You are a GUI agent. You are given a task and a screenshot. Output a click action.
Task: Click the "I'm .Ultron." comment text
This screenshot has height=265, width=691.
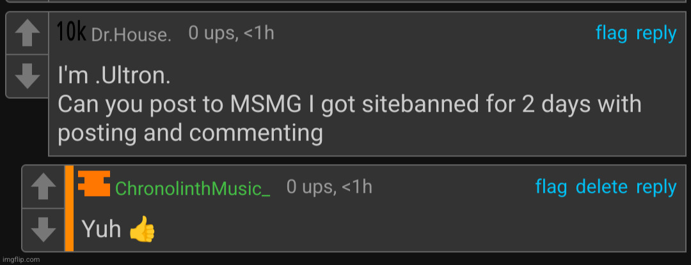114,77
